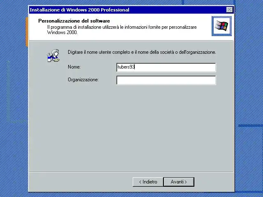Click the description starting with Il programma di installazione
The width and height of the screenshot is (263, 197).
point(122,30)
